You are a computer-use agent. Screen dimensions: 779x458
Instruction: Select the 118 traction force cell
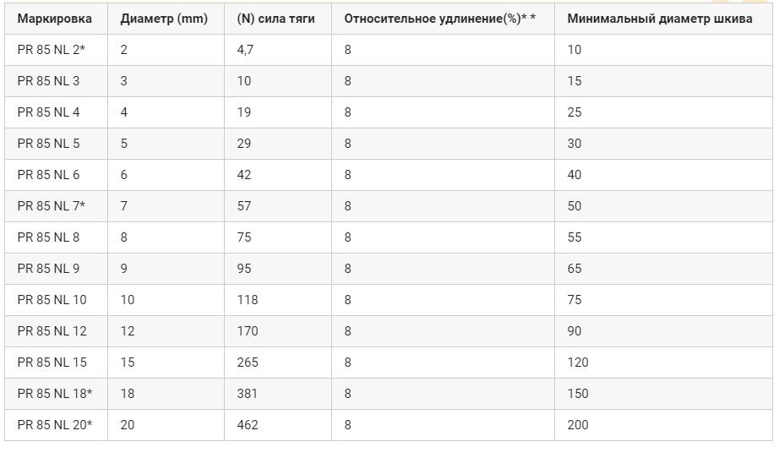click(278, 300)
